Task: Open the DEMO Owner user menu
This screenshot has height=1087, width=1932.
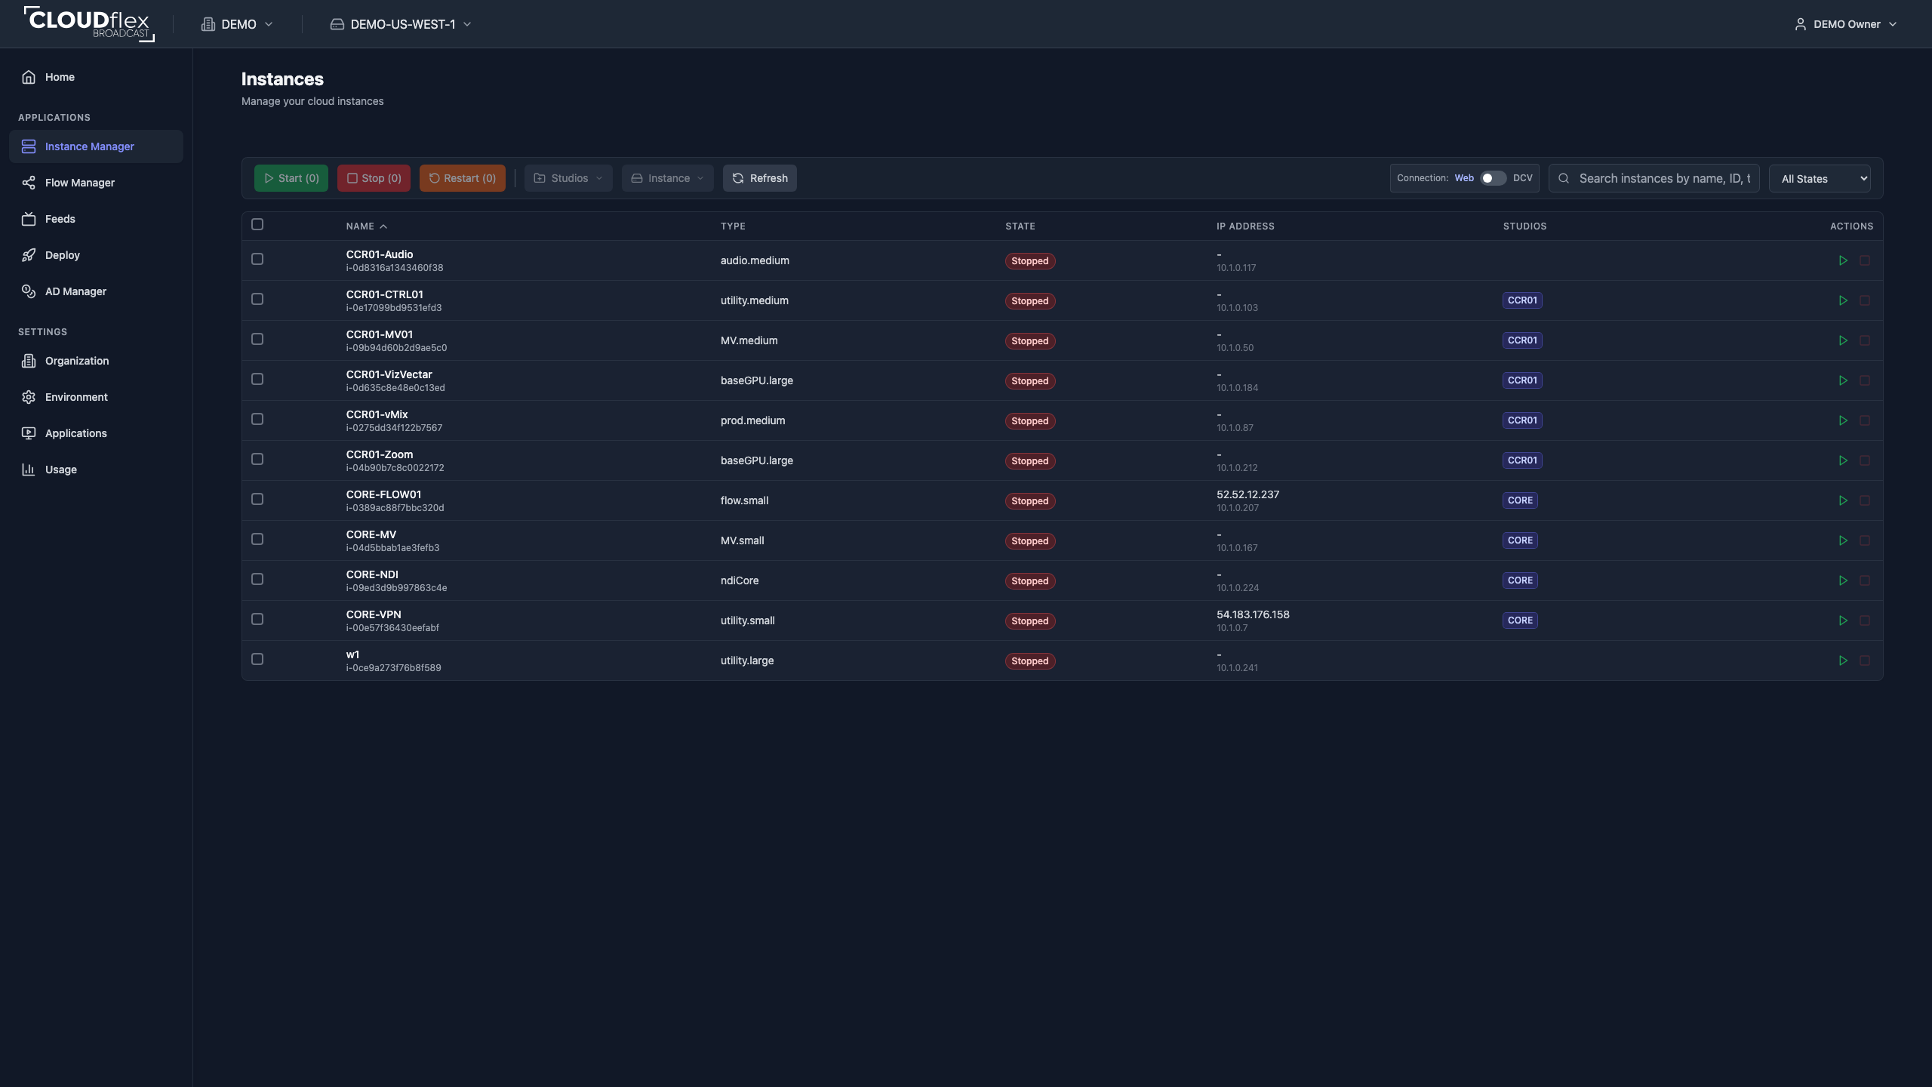Action: [x=1845, y=24]
